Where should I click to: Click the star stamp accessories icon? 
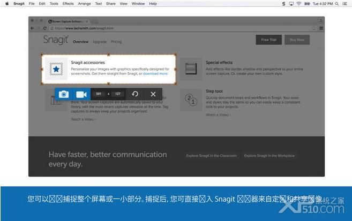[x=56, y=69]
